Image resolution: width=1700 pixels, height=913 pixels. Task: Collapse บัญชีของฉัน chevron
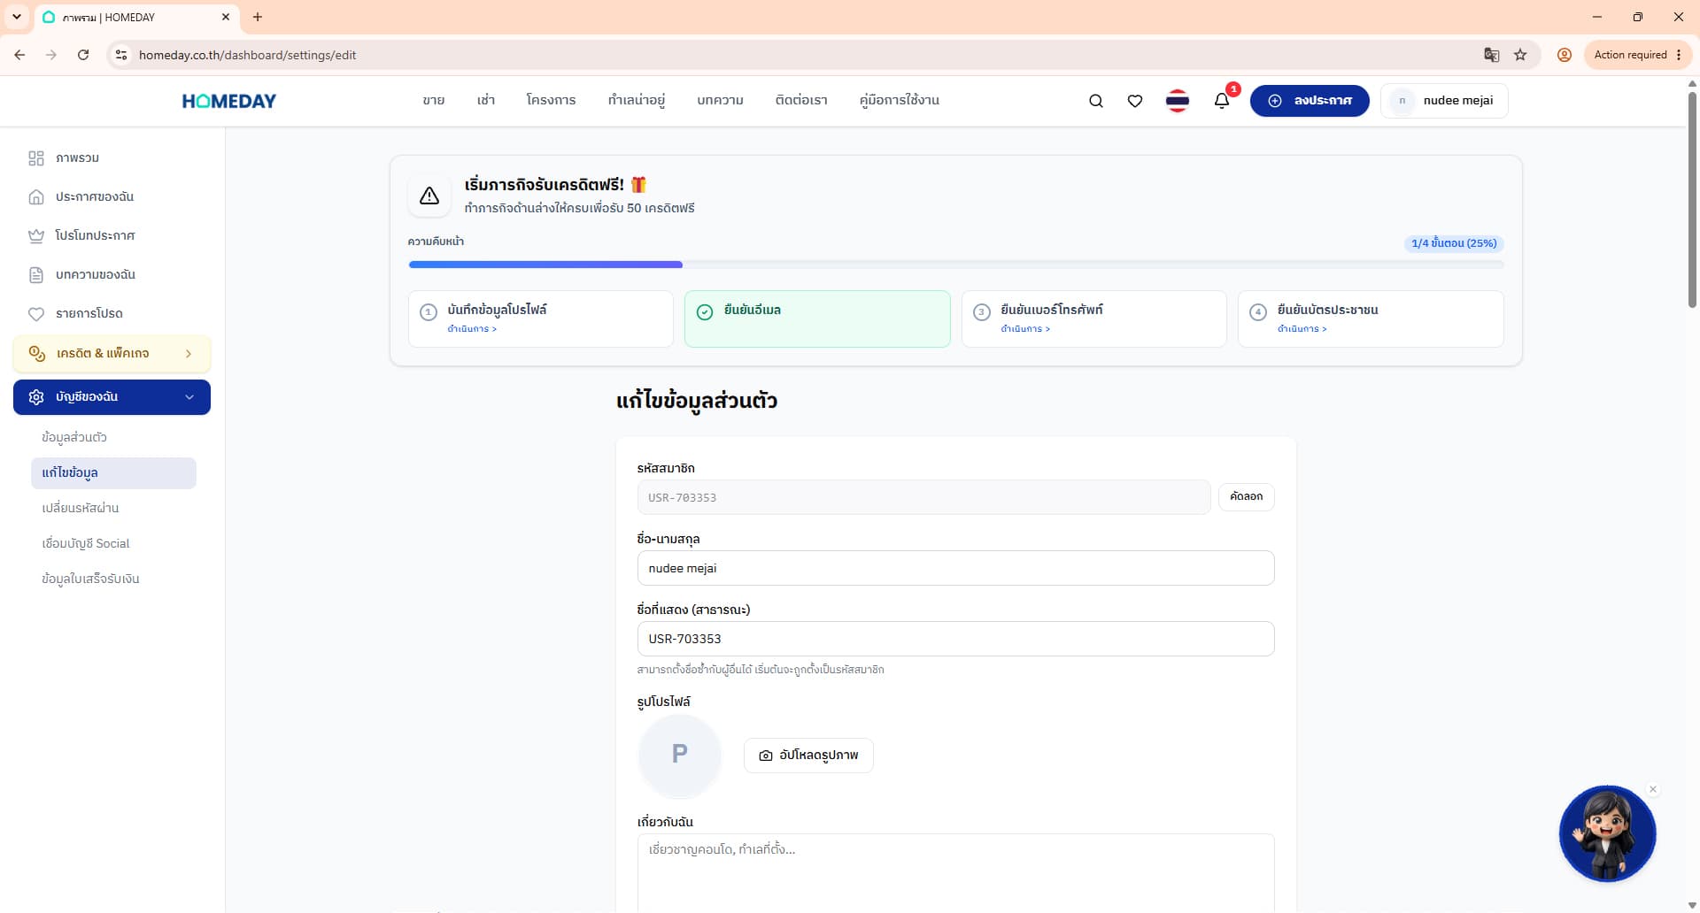click(x=189, y=397)
